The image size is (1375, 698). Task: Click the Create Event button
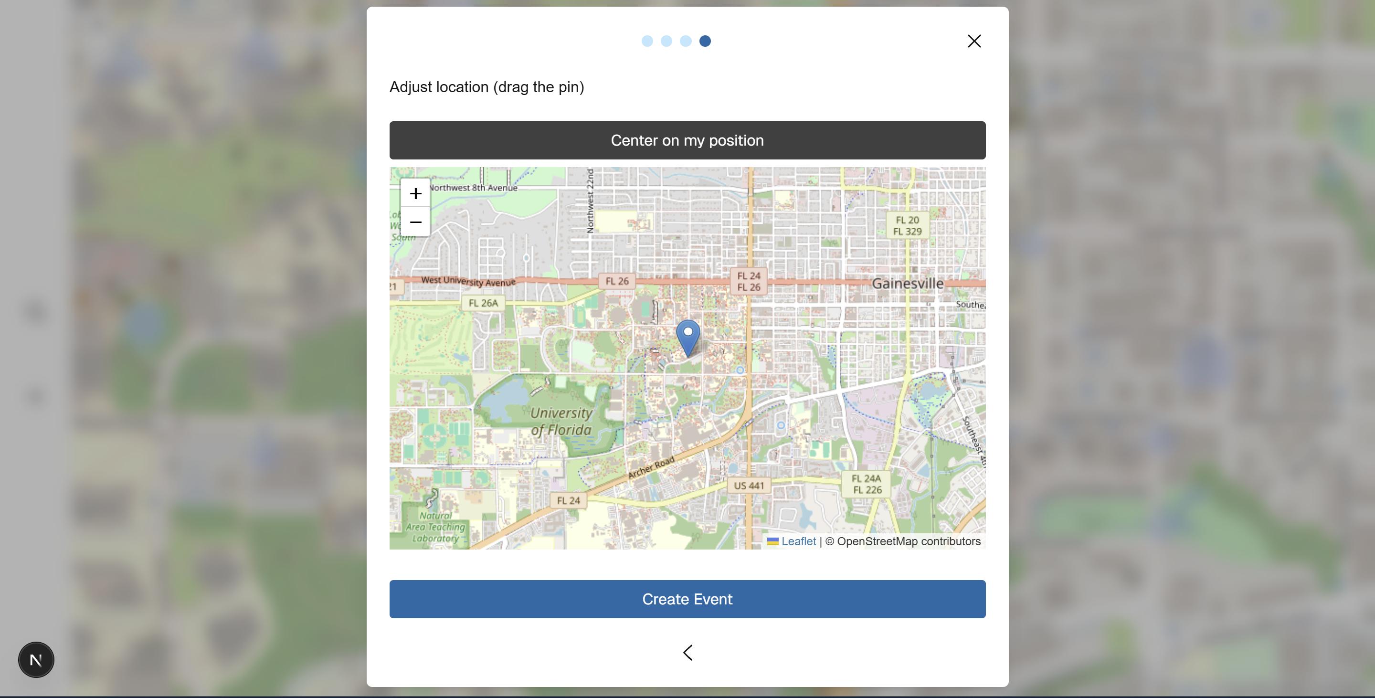(x=687, y=599)
